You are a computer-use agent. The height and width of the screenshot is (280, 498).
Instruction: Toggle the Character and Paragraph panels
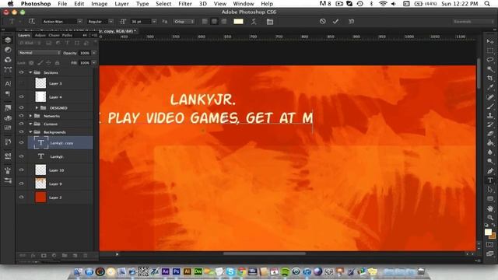pyautogui.click(x=270, y=22)
